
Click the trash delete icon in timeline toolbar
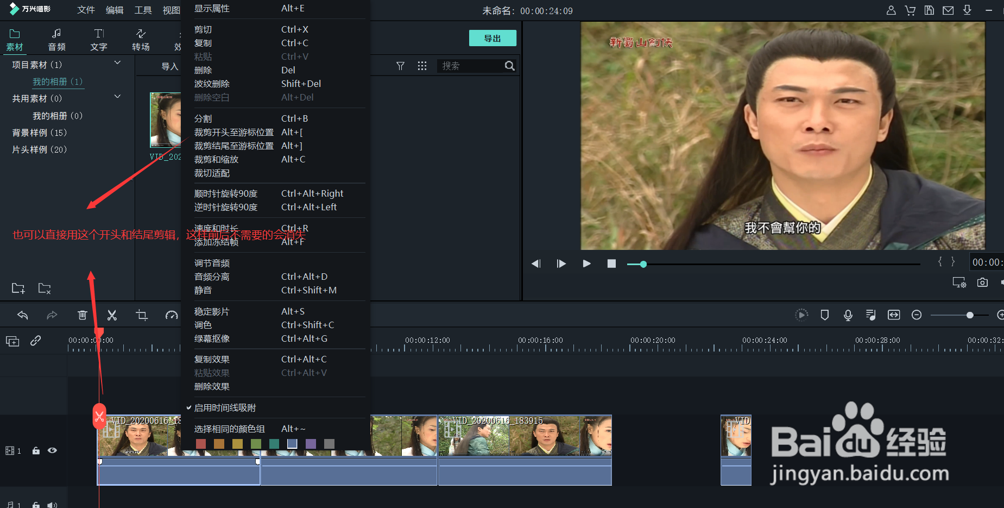pos(82,315)
